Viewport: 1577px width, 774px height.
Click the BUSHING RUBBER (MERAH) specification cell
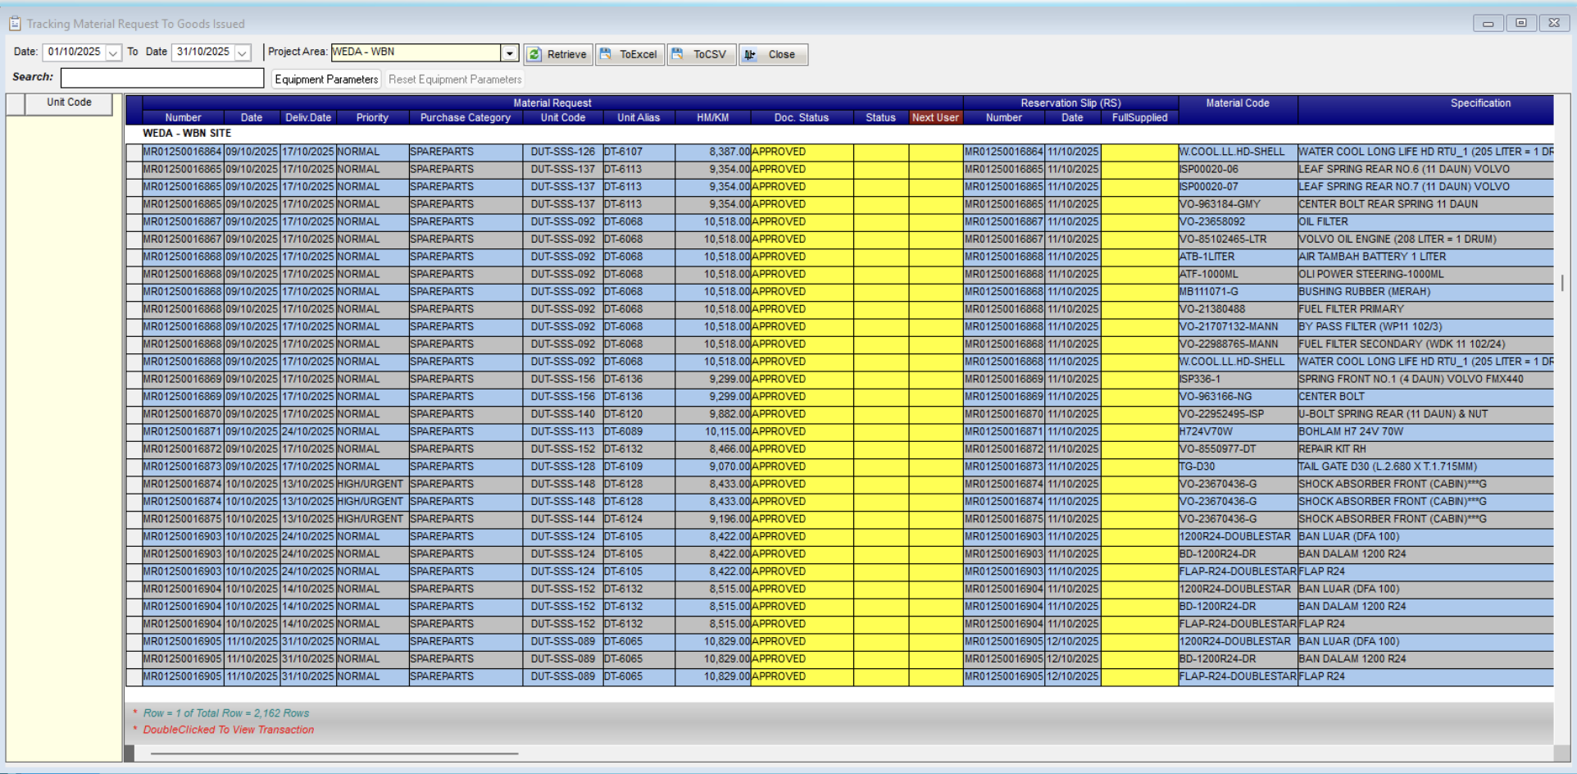(1425, 292)
